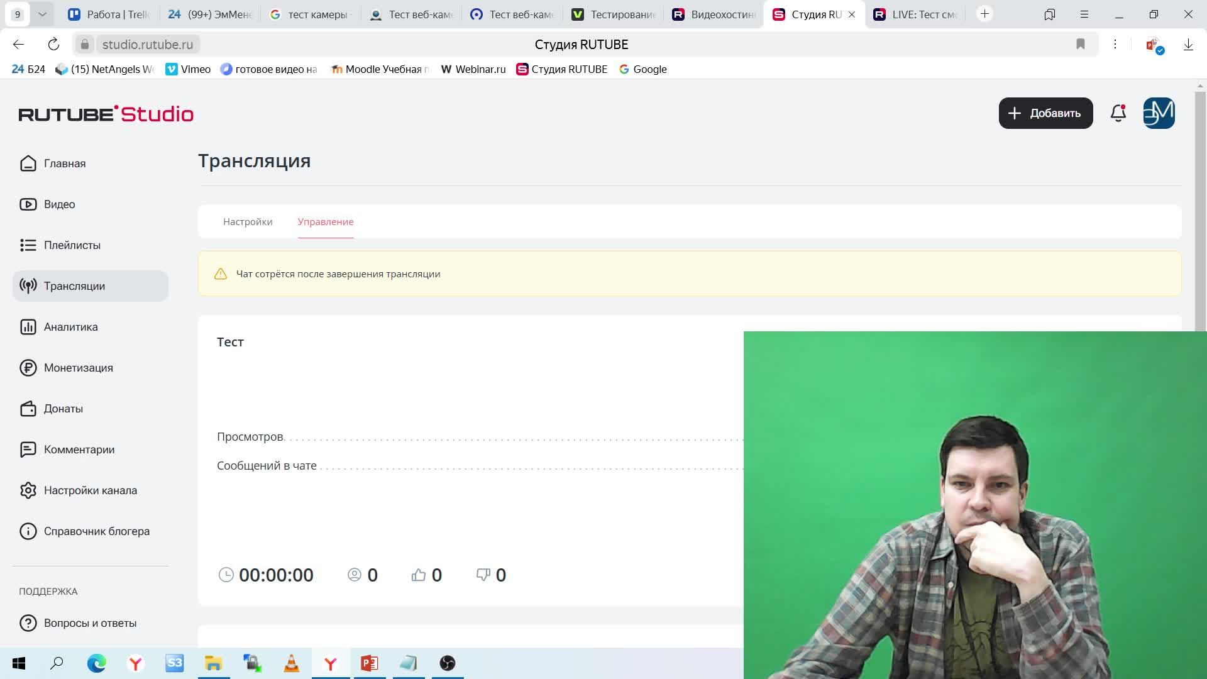Viewport: 1207px width, 679px height.
Task: Open VLC media player in taskbar
Action: [292, 663]
